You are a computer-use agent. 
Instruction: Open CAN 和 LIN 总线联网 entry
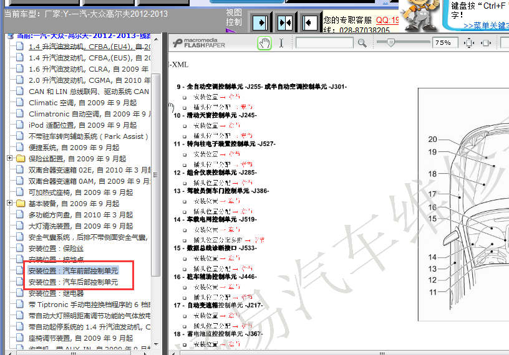tap(89, 92)
